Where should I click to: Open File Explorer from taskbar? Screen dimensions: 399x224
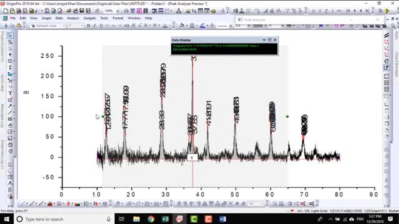[x=136, y=219]
